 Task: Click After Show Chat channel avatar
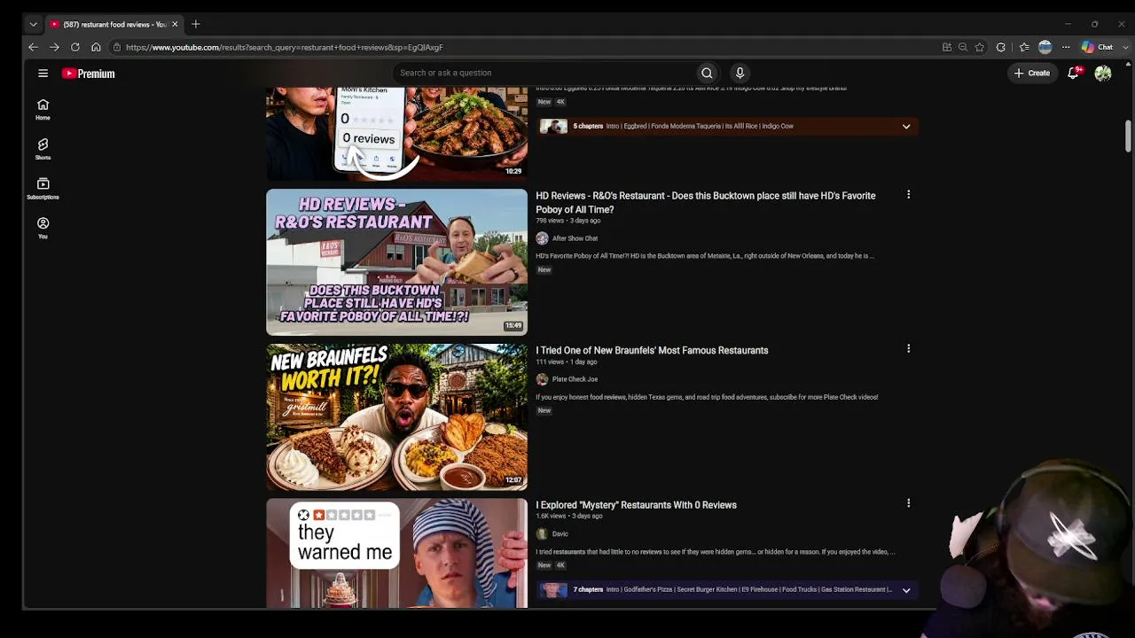[x=542, y=238]
